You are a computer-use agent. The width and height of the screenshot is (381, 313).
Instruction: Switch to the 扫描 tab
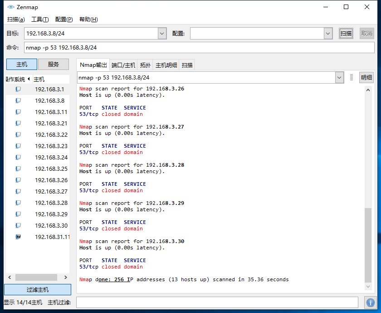coord(187,65)
